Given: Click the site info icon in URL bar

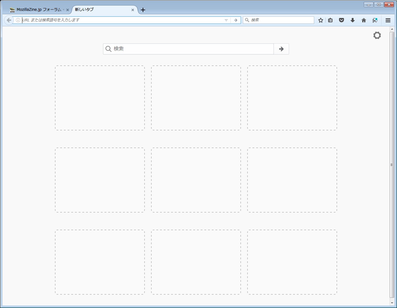Looking at the screenshot, I should click(x=18, y=20).
